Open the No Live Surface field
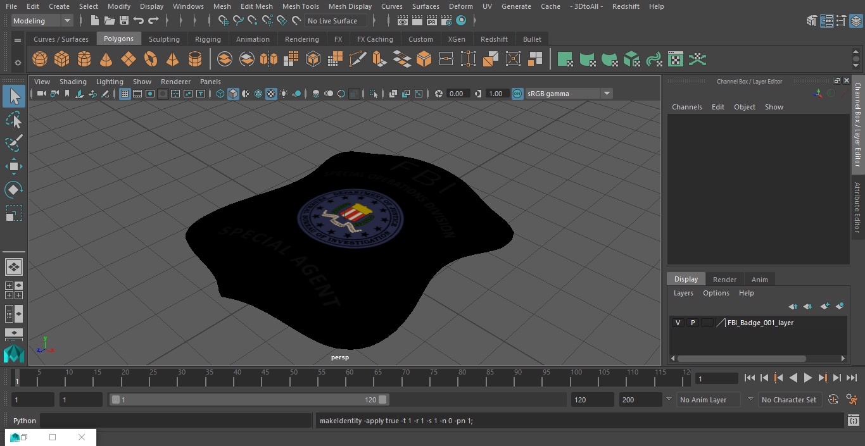The image size is (865, 446). point(336,21)
